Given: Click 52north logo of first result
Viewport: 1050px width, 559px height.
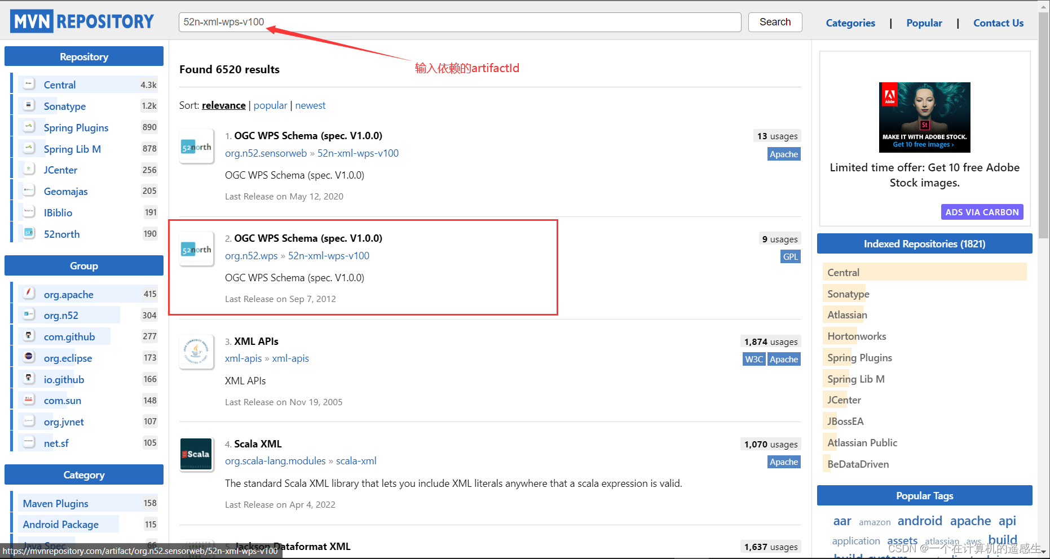Looking at the screenshot, I should (196, 147).
